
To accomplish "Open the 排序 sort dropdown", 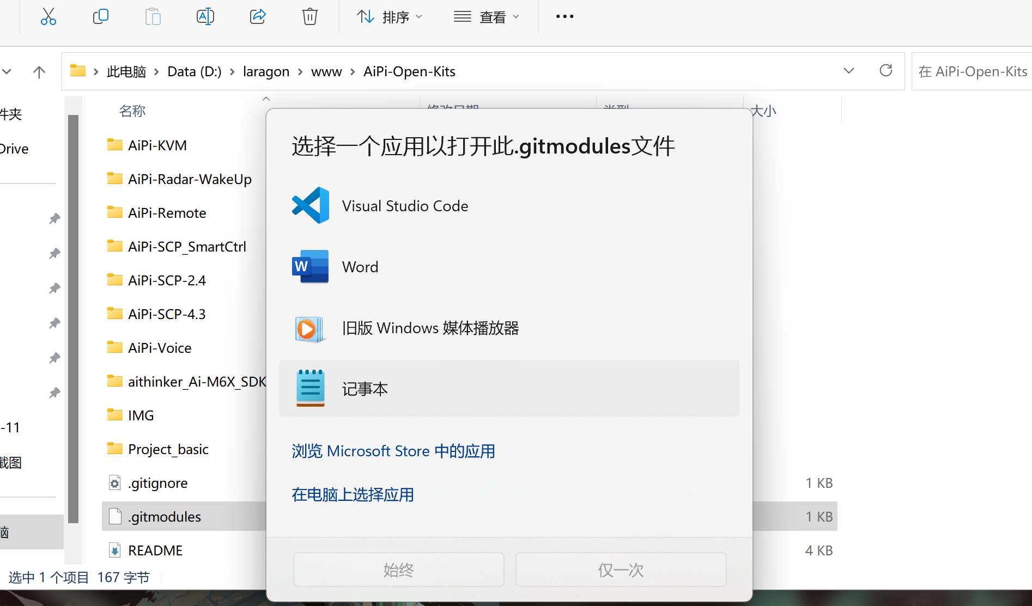I will point(389,17).
